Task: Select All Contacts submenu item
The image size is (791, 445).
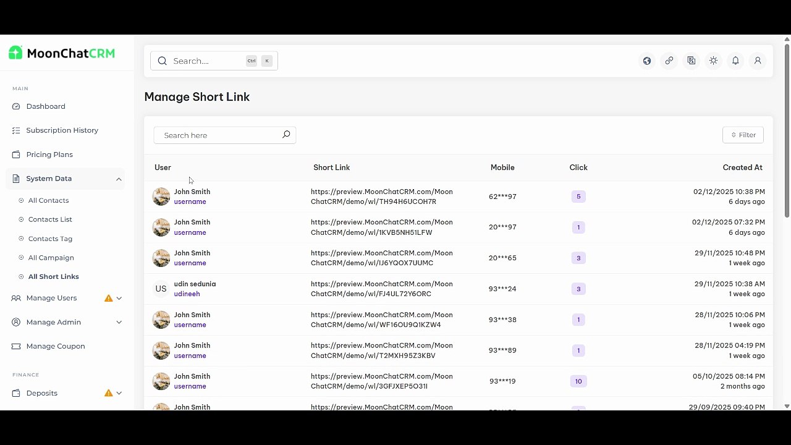Action: [48, 200]
